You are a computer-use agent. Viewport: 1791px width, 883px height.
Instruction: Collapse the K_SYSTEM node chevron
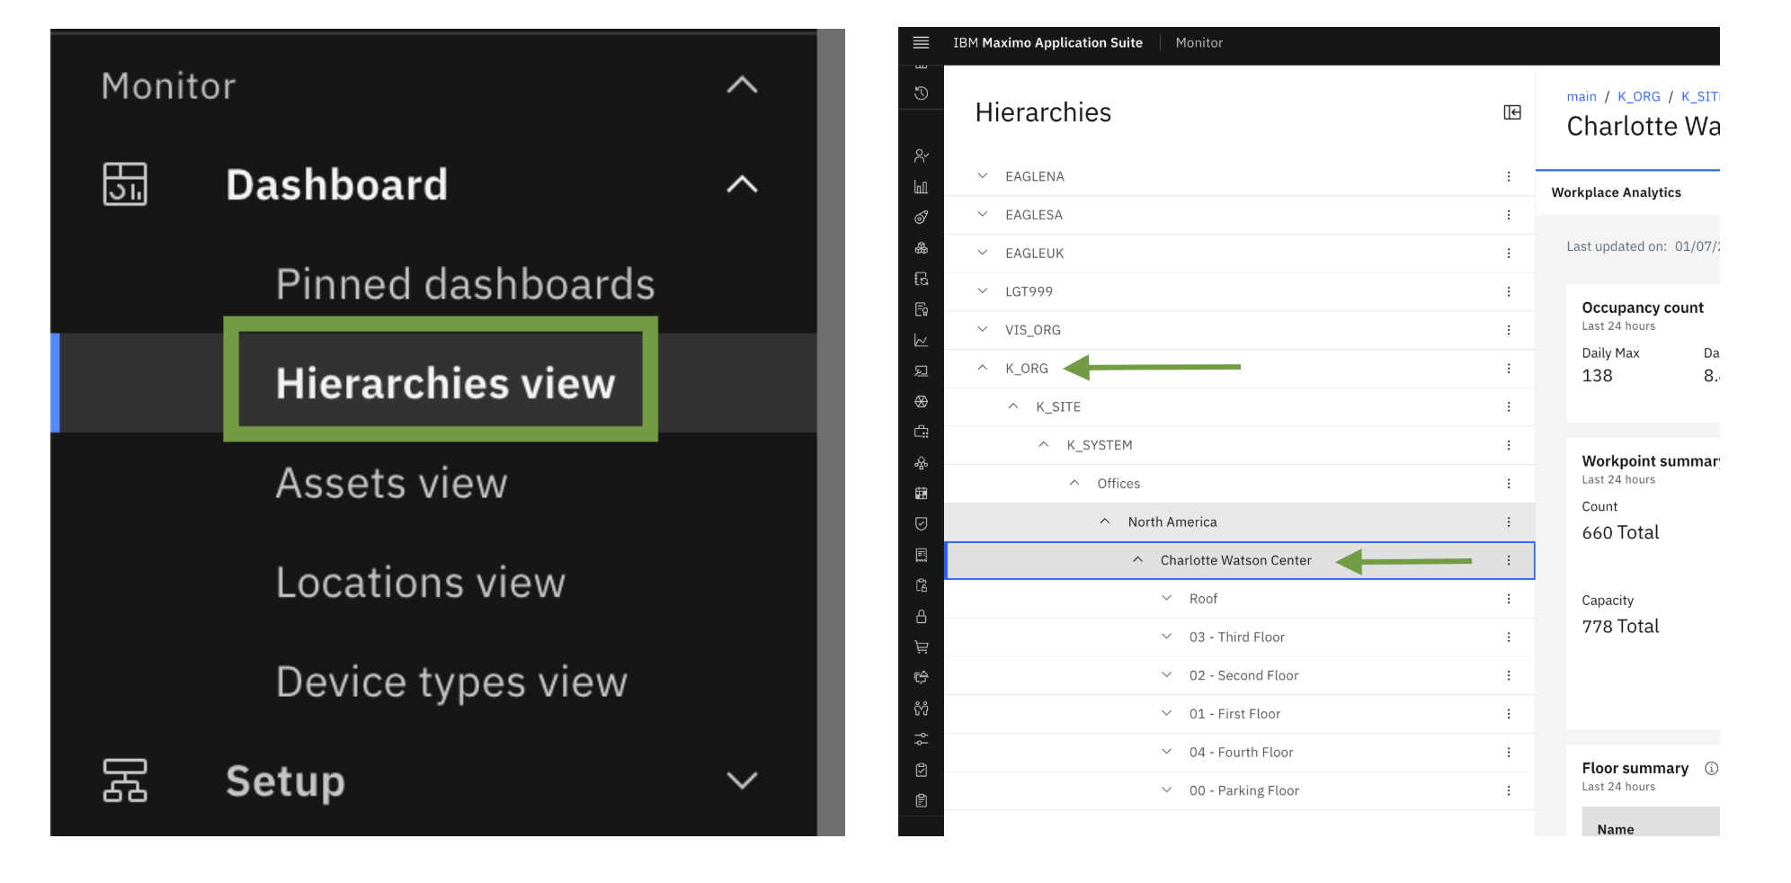pos(1044,444)
